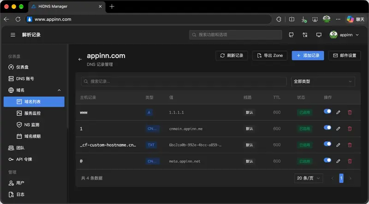Edit the www record with pencil icon
369x204 pixels.
(x=338, y=112)
